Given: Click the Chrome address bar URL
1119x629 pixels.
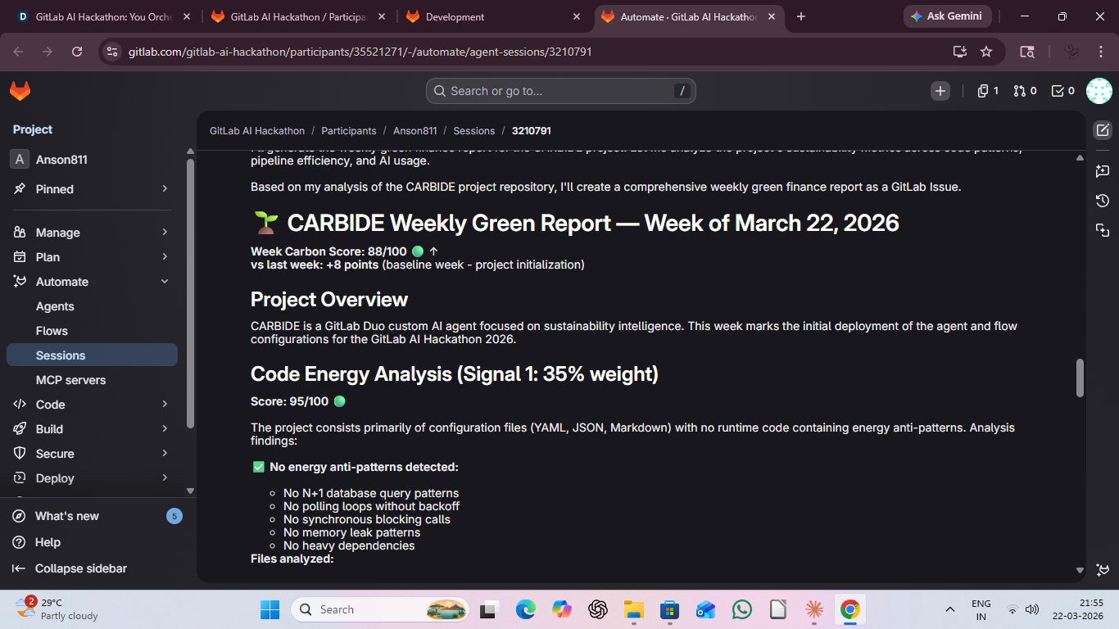Looking at the screenshot, I should [360, 52].
